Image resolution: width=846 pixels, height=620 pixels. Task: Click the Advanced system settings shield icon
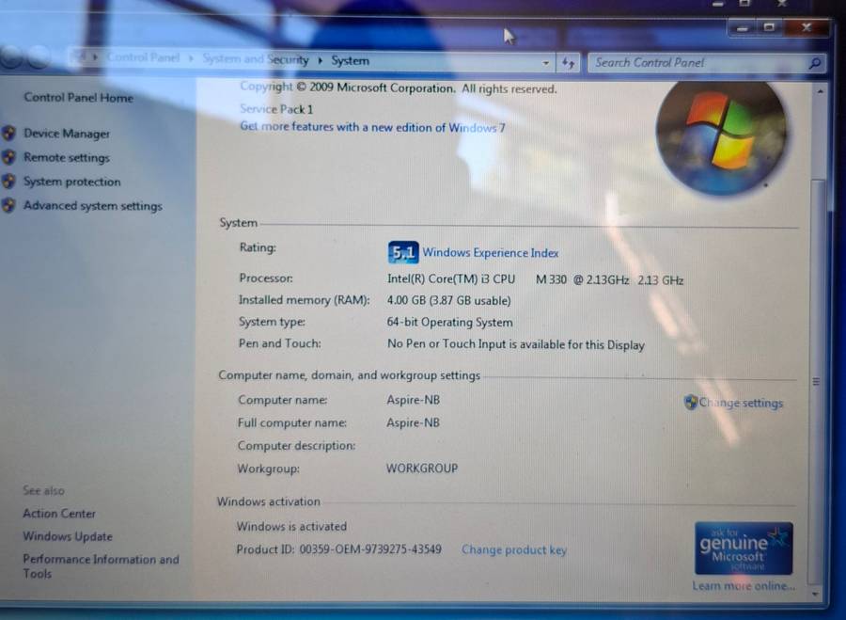(9, 206)
